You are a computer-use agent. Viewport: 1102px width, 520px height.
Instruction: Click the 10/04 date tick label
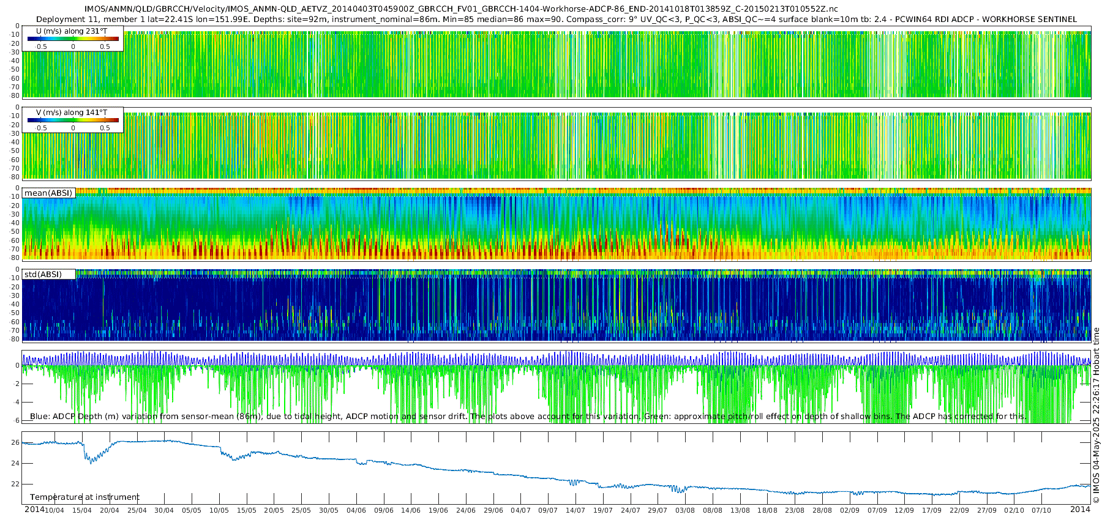[54, 510]
